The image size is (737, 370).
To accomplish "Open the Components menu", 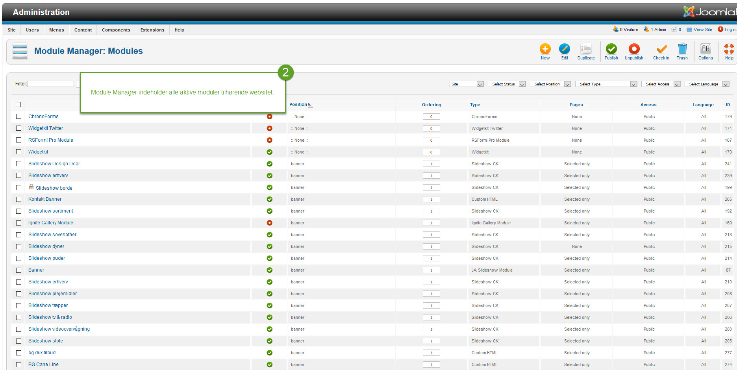I will [x=116, y=30].
